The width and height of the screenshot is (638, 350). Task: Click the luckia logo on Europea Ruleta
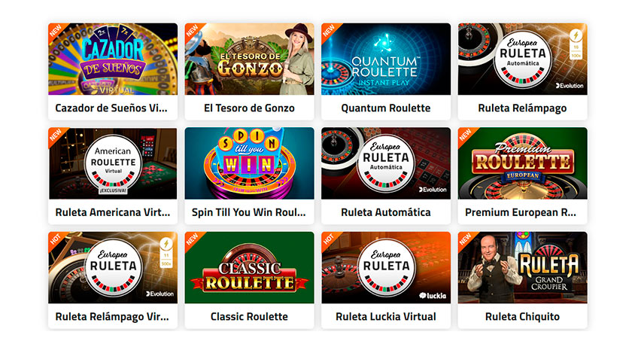click(x=433, y=296)
